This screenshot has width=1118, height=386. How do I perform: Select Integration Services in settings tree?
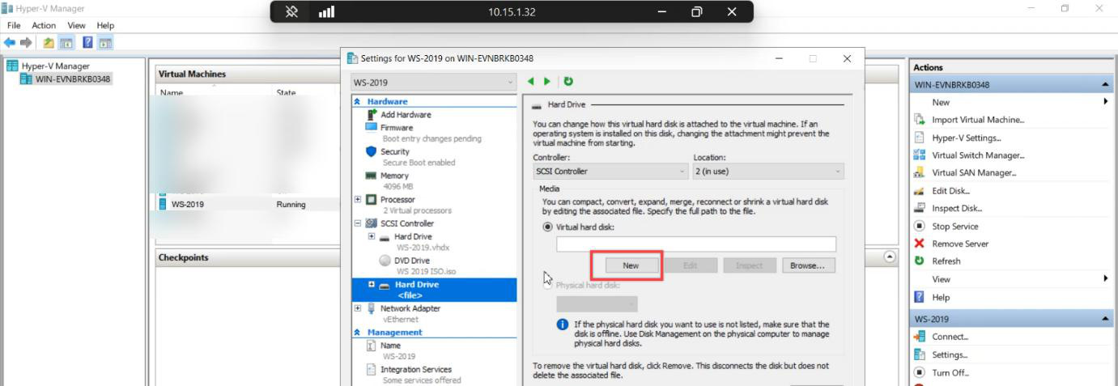[x=415, y=370]
